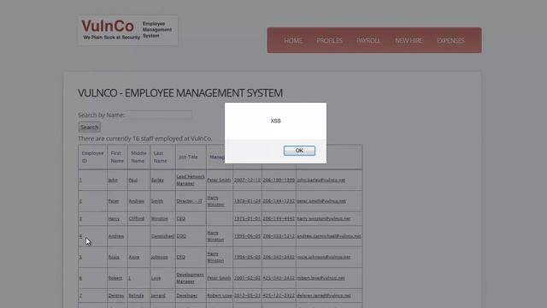547x308 pixels.
Task: Click First Name column header
Action: [117, 157]
